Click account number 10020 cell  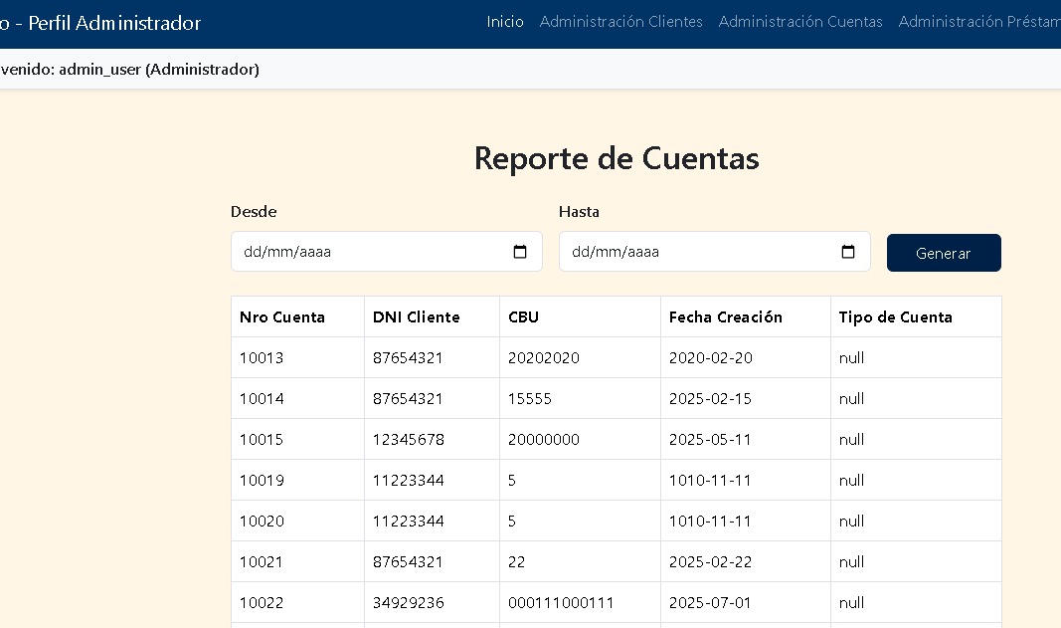pyautogui.click(x=262, y=522)
